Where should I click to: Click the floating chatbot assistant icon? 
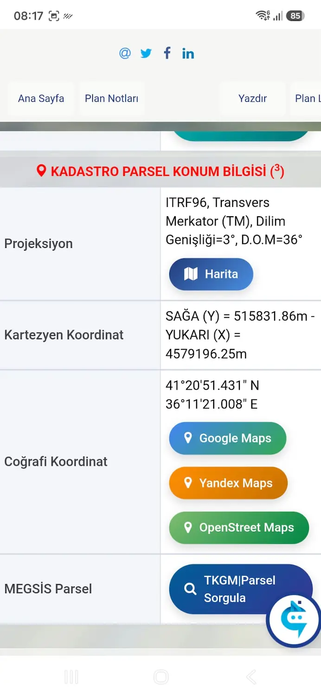click(x=294, y=620)
